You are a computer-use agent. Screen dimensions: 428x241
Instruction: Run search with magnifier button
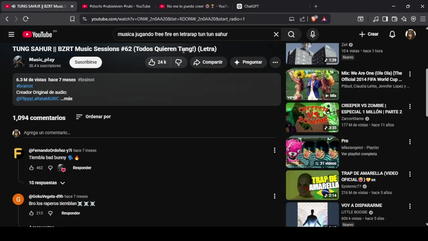[291, 34]
